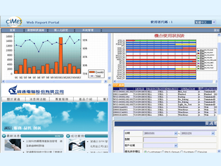221x166 pixels.
Task: Sort by the OPERATION column header
Action: 188,89
